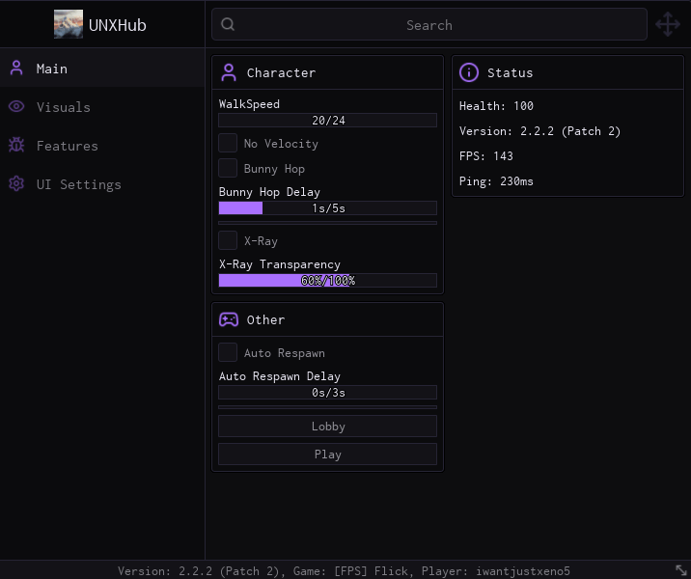Enable the No Velocity checkbox

[228, 143]
